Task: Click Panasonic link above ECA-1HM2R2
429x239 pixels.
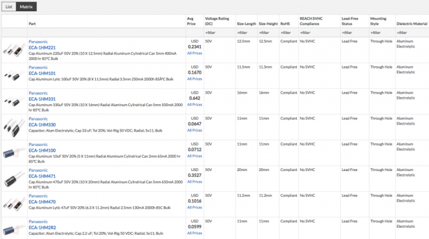Action: pos(38,222)
